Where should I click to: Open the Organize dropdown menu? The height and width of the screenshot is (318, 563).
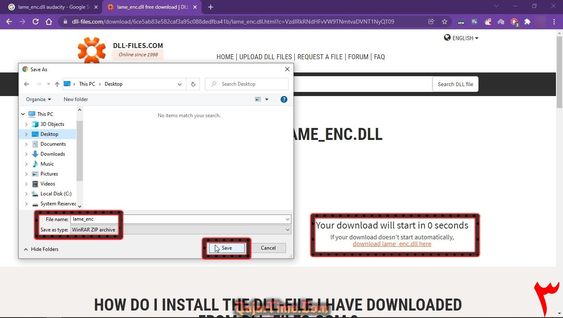[38, 99]
